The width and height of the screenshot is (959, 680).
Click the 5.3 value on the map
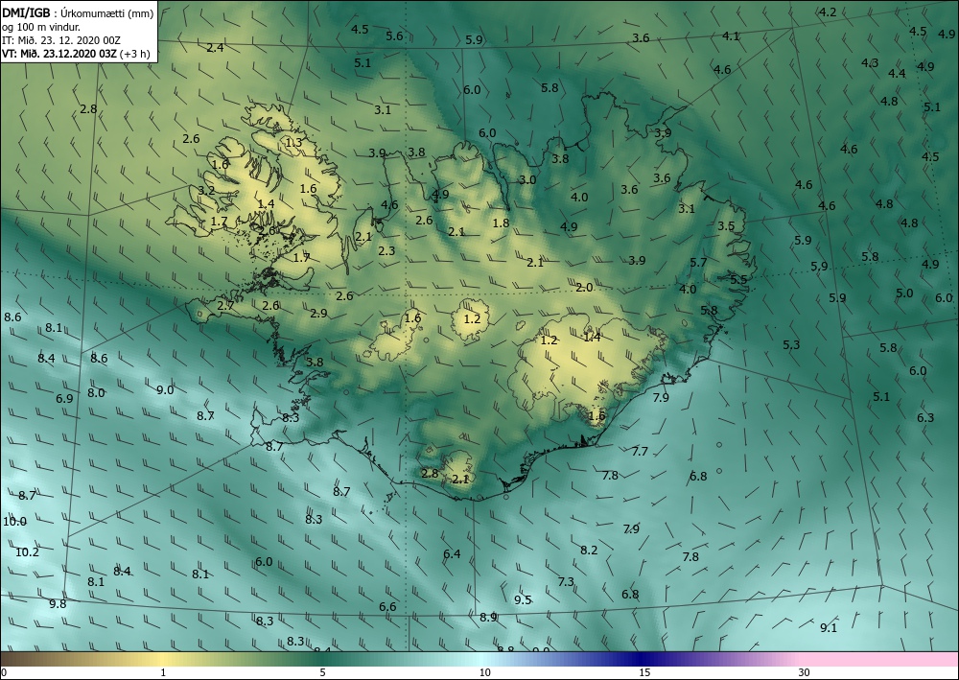791,345
